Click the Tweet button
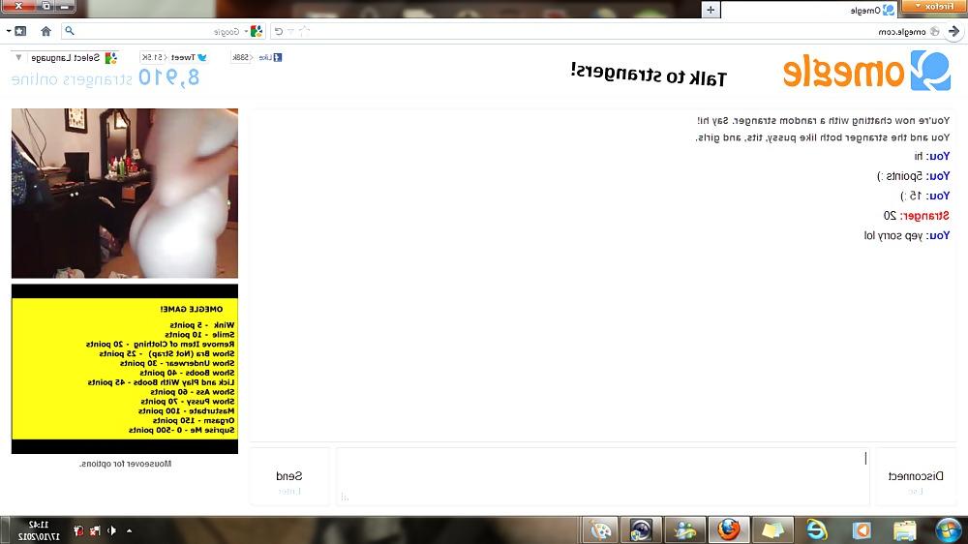 [189, 57]
